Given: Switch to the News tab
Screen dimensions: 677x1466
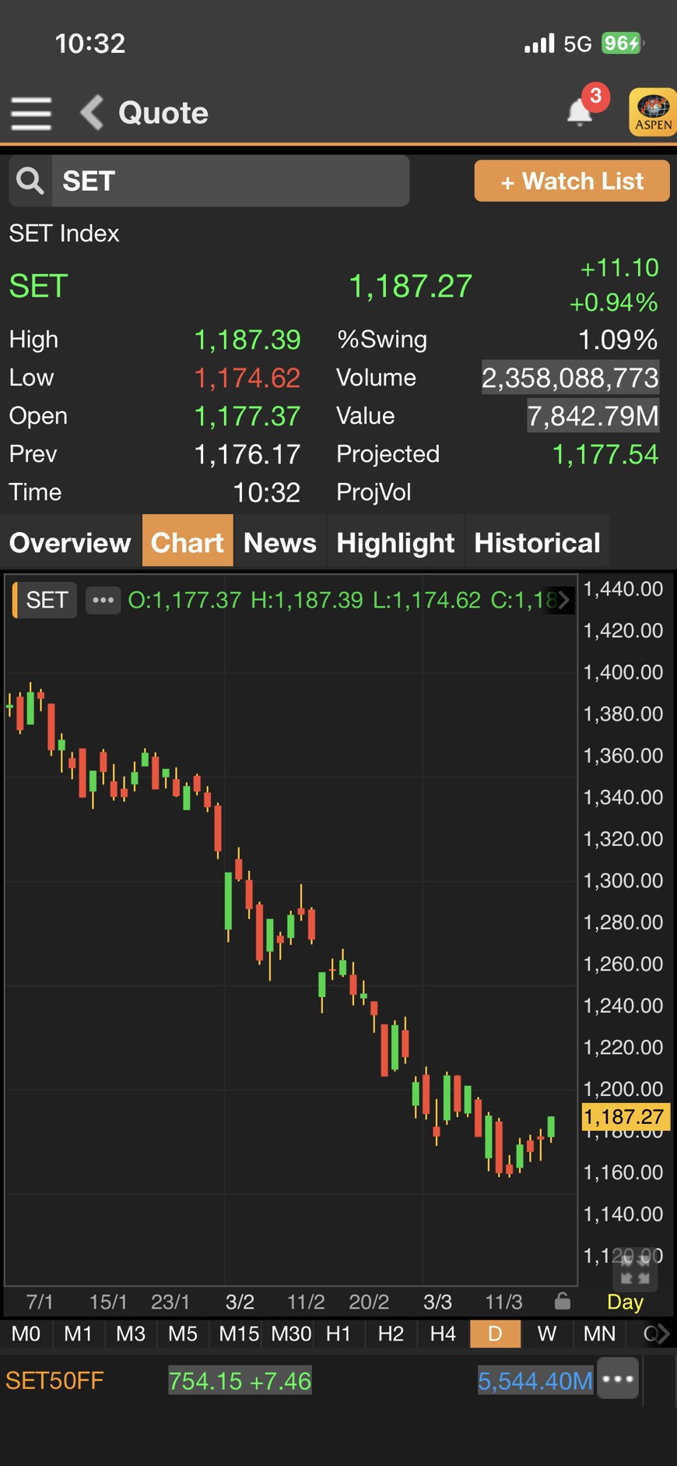Looking at the screenshot, I should pyautogui.click(x=280, y=542).
